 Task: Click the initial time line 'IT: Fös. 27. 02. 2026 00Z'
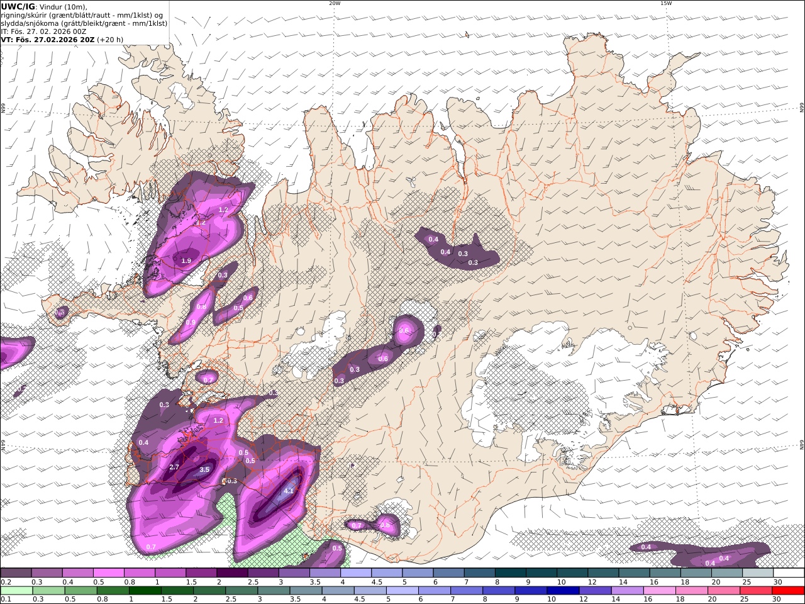pos(43,31)
